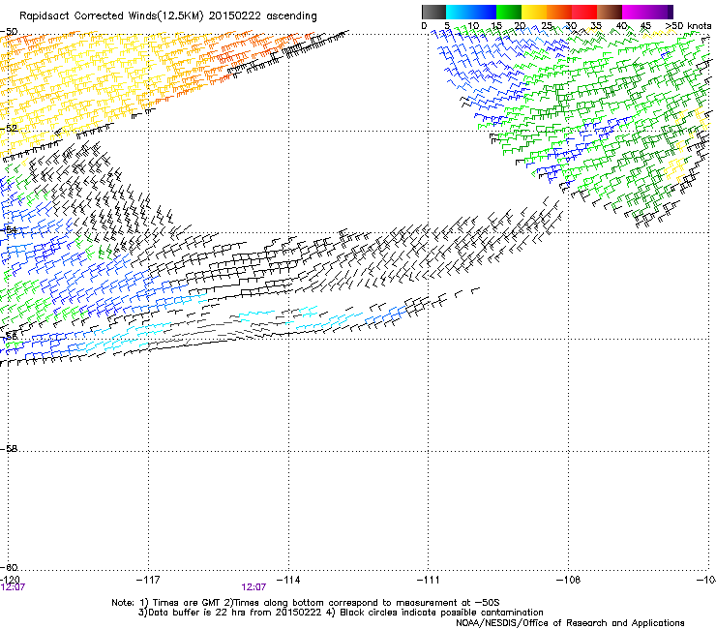The height and width of the screenshot is (629, 716).
Task: Click the cyan 5-10 knots color band
Action: [x=459, y=12]
